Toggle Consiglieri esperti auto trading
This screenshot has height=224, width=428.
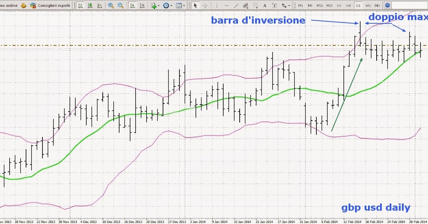(50, 5)
